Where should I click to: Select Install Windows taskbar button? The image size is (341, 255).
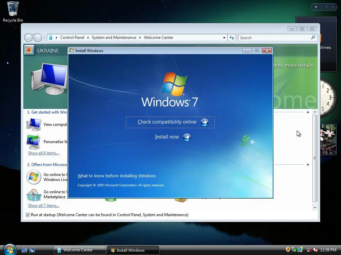click(x=133, y=250)
